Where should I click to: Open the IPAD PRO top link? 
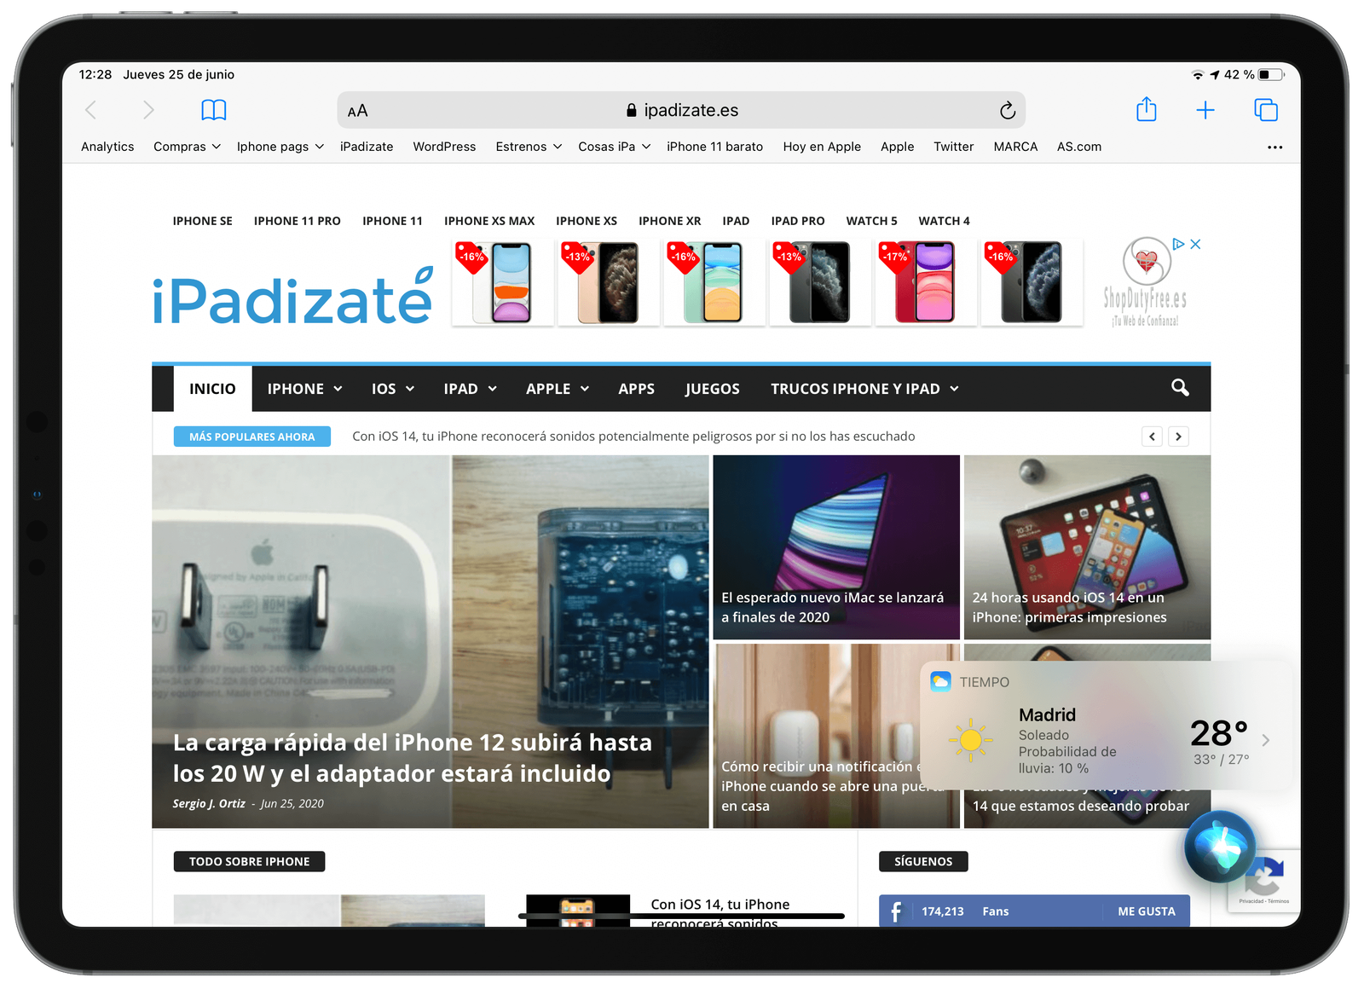tap(798, 221)
